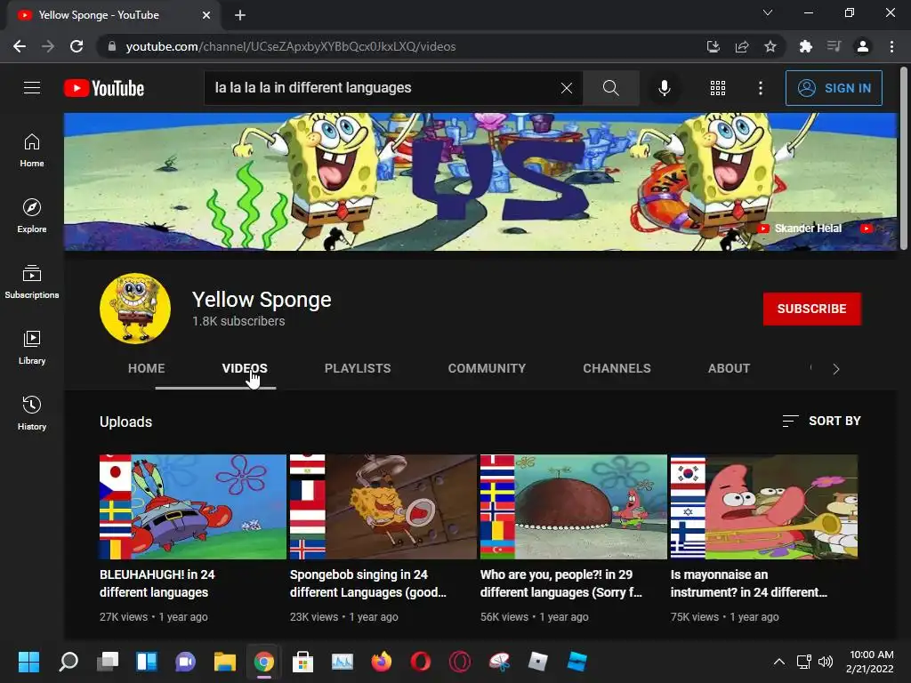Go to Home in sidebar
Viewport: 911px width, 683px height.
point(32,149)
